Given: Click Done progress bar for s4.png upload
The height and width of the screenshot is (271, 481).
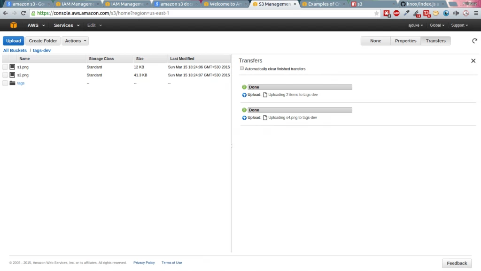Looking at the screenshot, I should point(300,110).
